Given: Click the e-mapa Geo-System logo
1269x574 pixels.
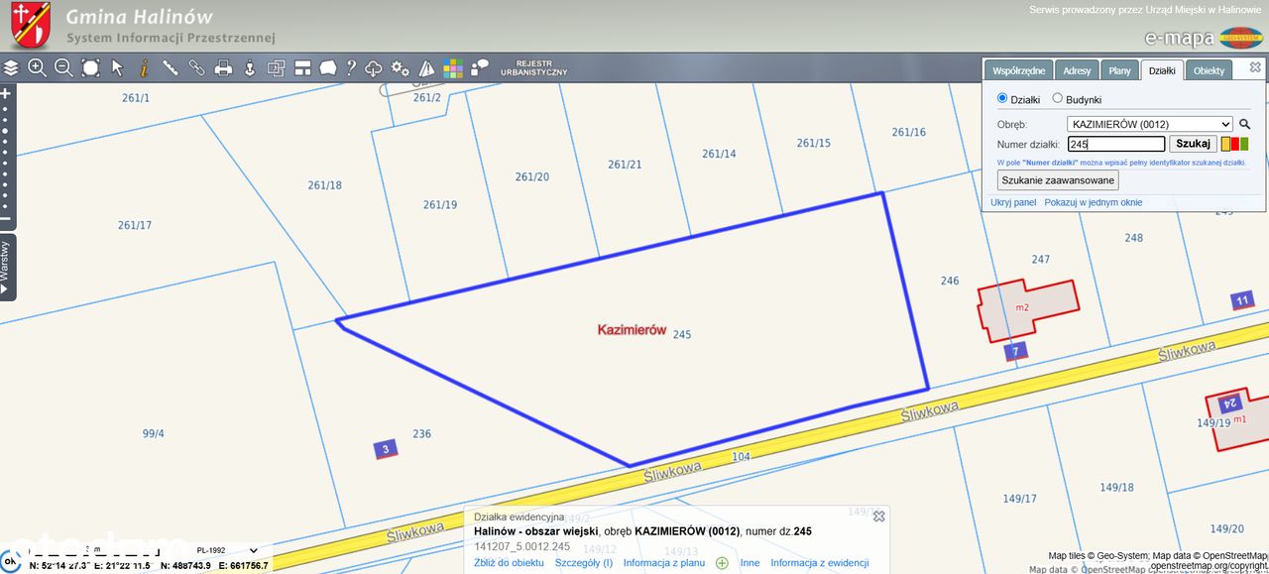Looking at the screenshot, I should (x=1204, y=38).
